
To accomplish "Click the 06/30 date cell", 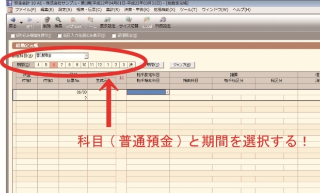I will pos(73,92).
